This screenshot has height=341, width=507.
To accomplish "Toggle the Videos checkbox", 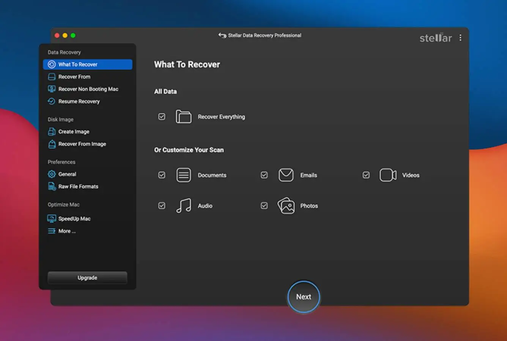I will 366,175.
